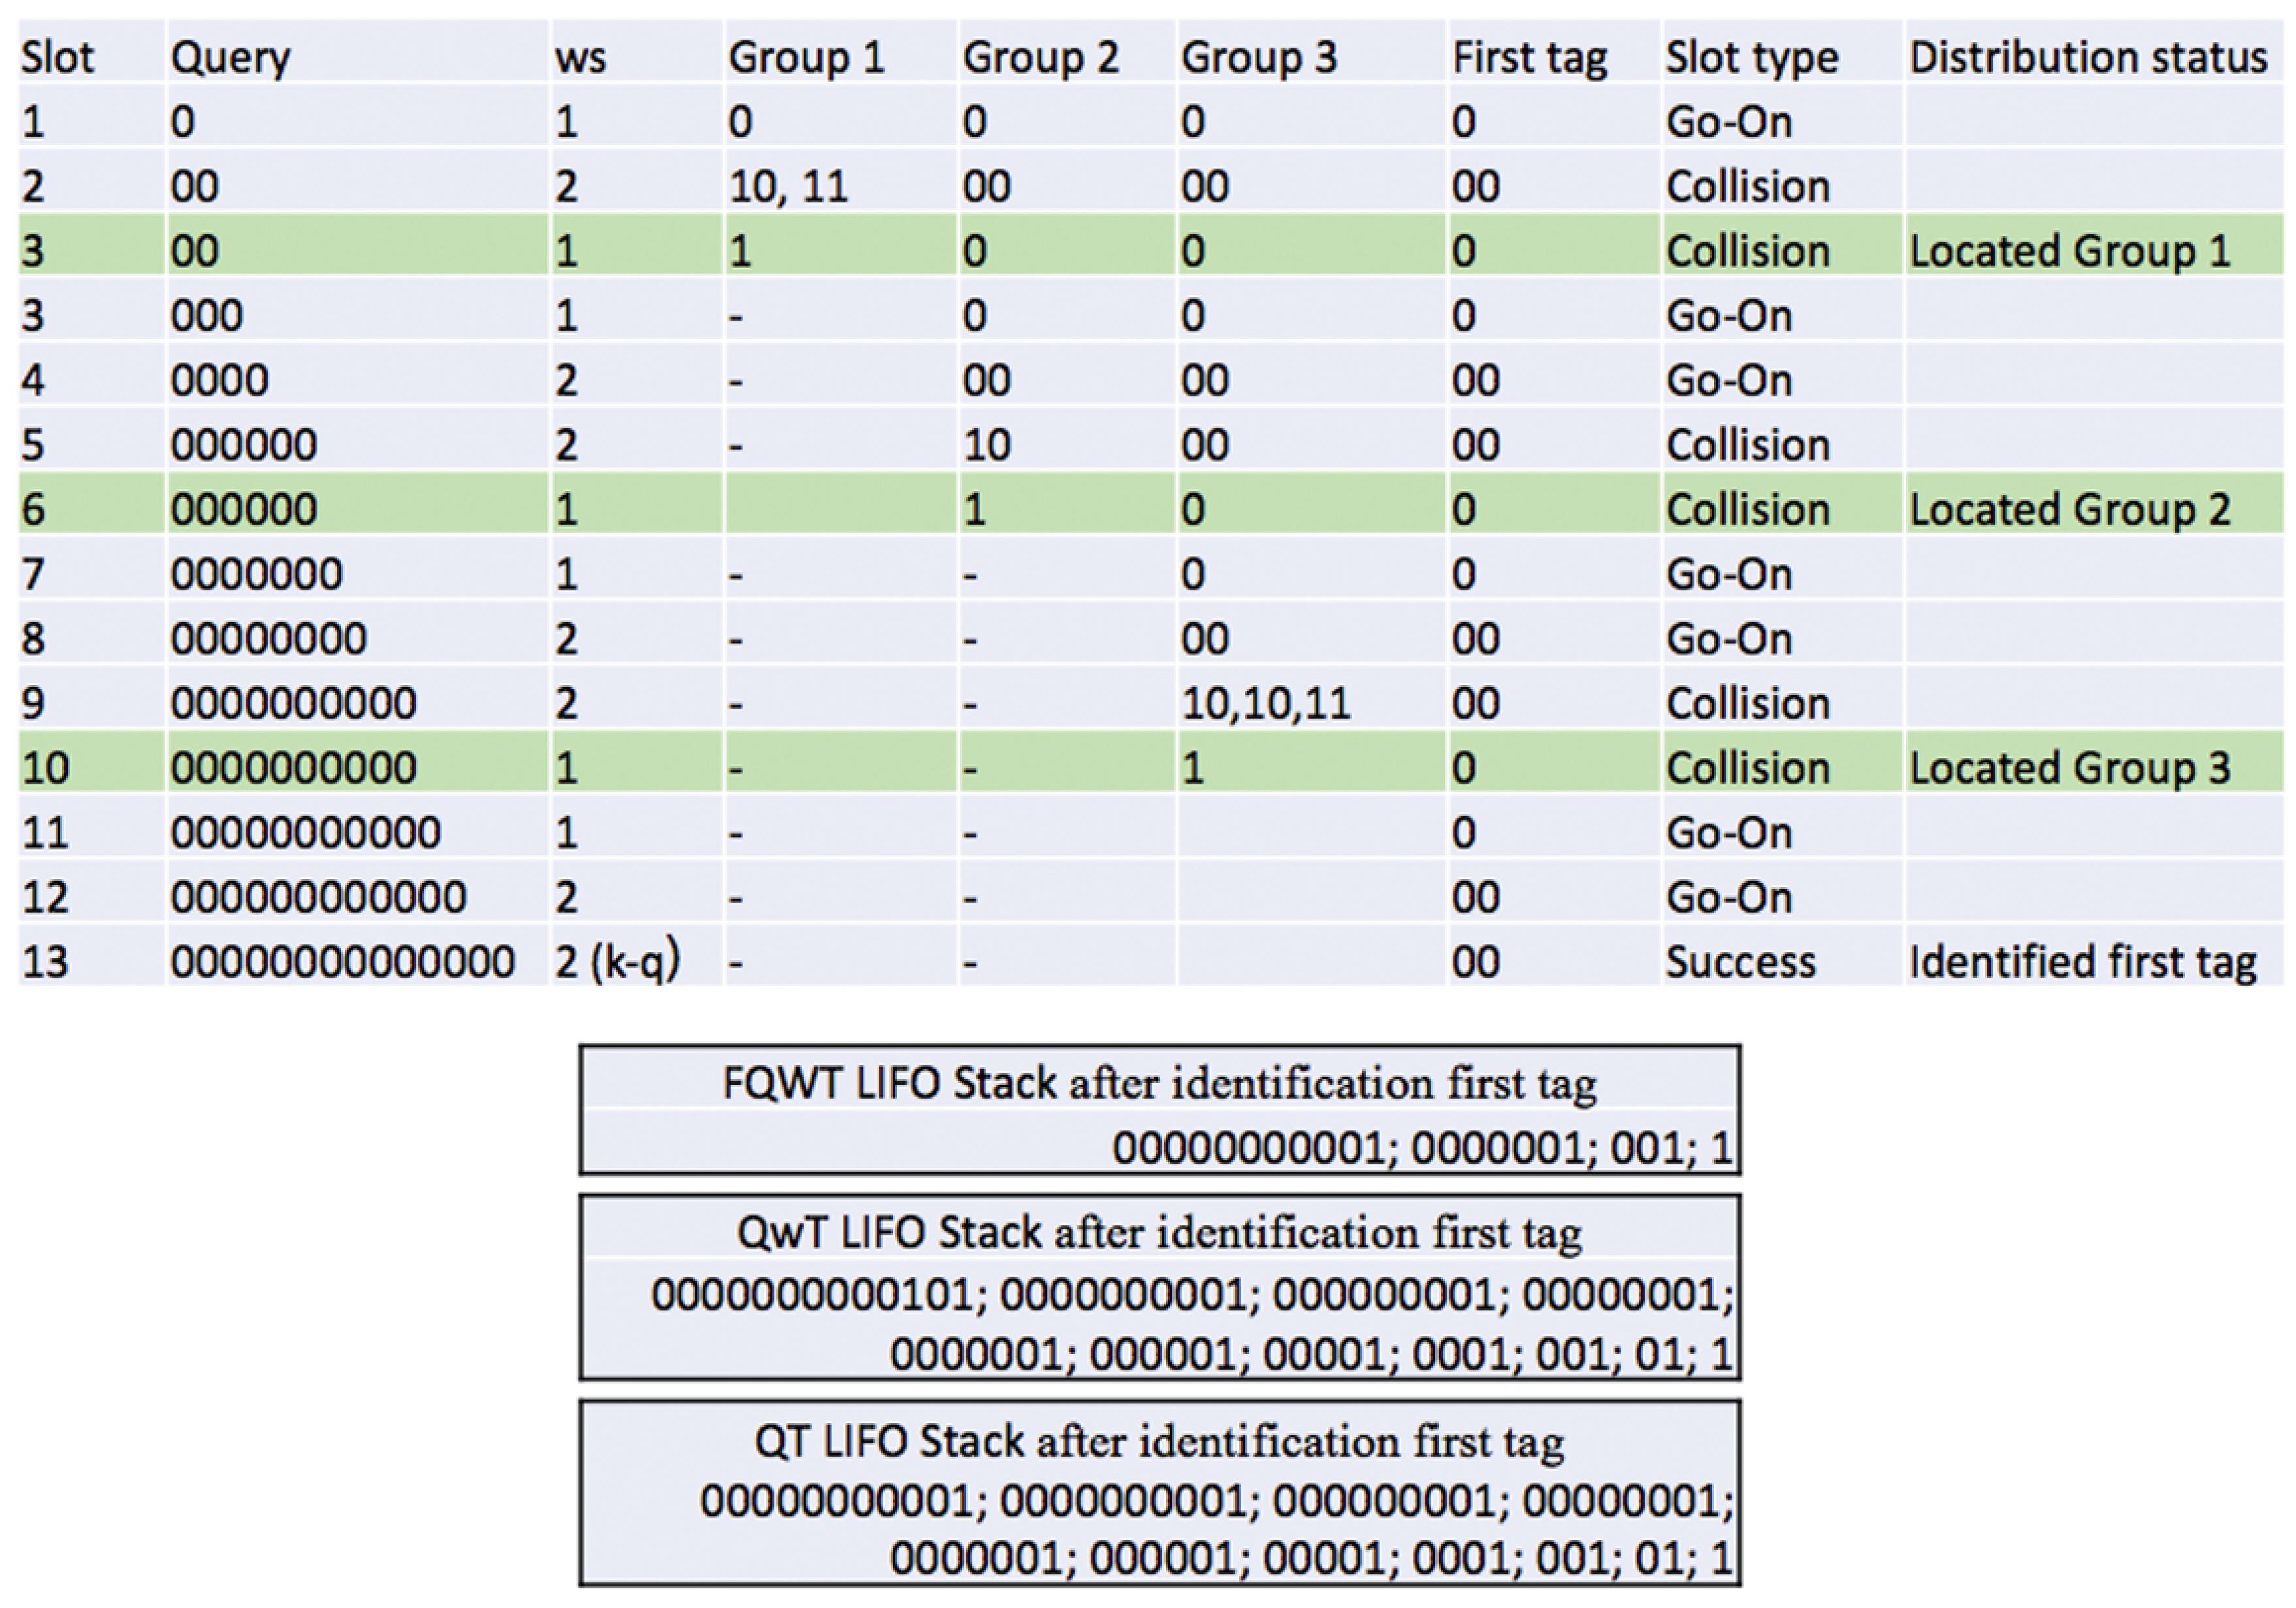This screenshot has height=1608, width=2296.
Task: Click the Slot type header cell
Action: [x=1751, y=57]
